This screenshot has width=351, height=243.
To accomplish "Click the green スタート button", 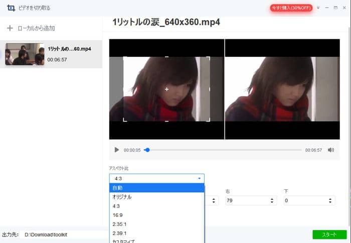I will 329,234.
